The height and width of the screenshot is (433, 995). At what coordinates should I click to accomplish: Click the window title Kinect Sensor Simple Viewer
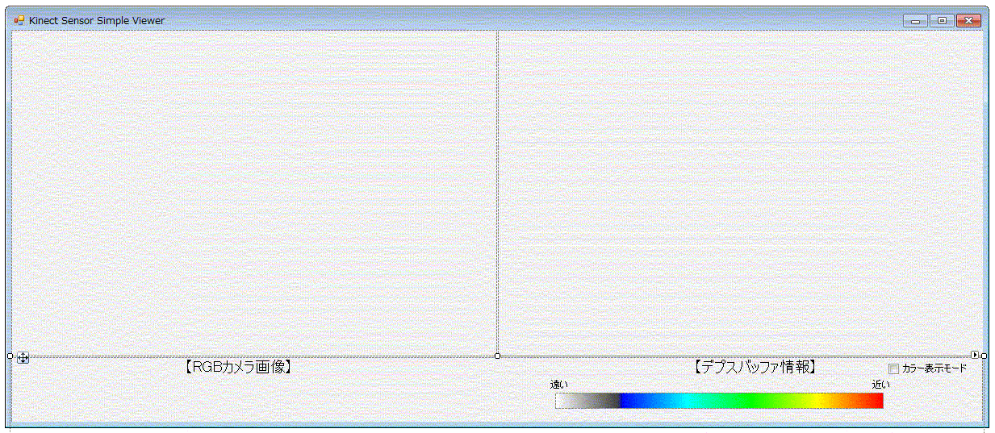pos(97,20)
